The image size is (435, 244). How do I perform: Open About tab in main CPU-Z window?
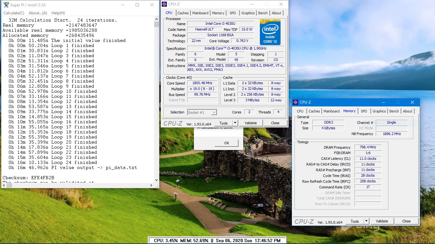pos(276,13)
